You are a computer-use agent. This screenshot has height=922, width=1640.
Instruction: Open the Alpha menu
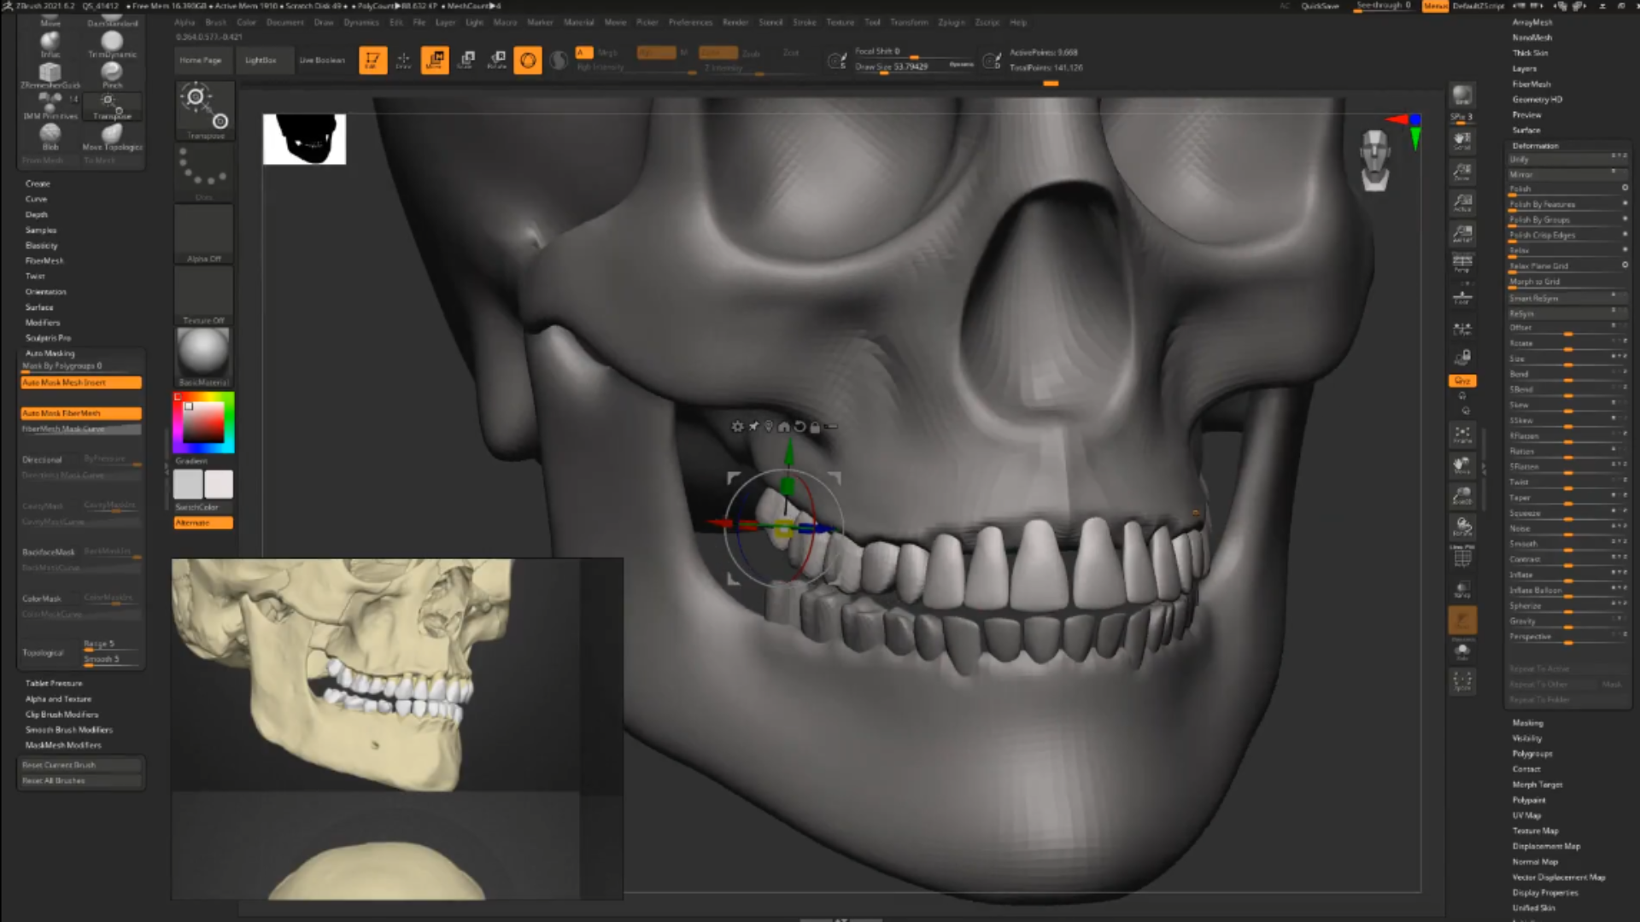point(184,22)
